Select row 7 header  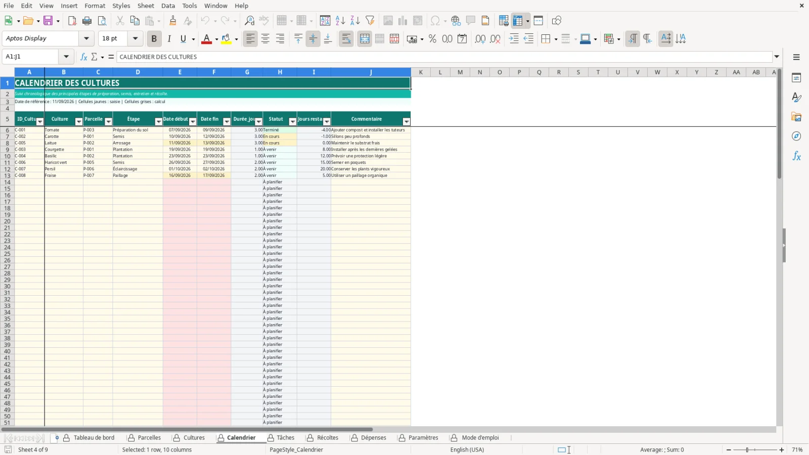tap(7, 136)
